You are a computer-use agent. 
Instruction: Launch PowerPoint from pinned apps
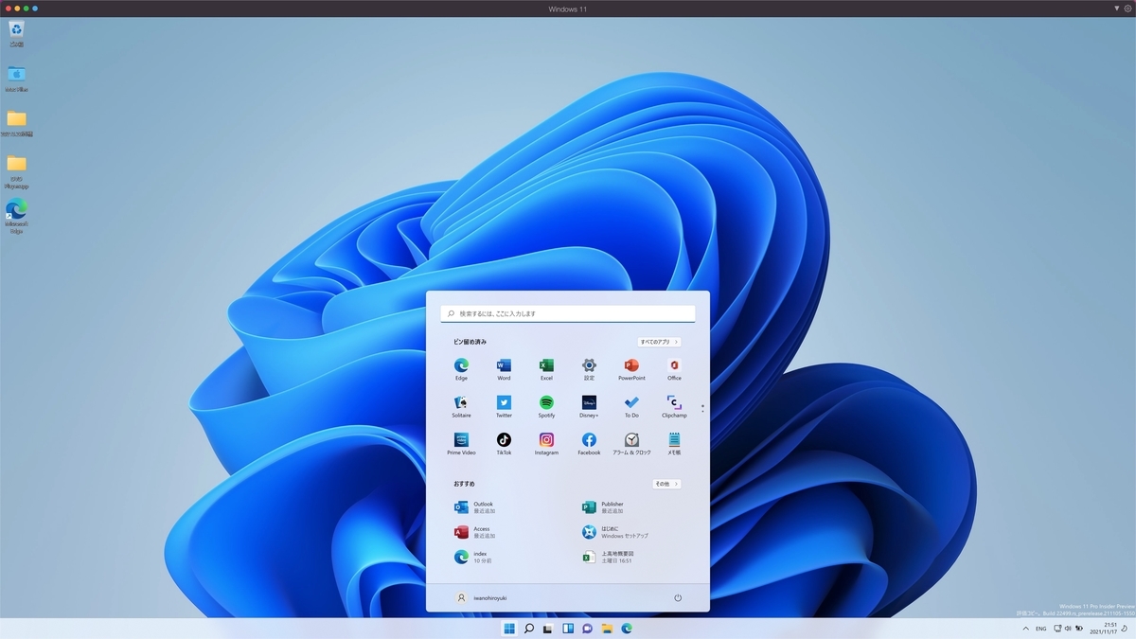click(x=631, y=369)
